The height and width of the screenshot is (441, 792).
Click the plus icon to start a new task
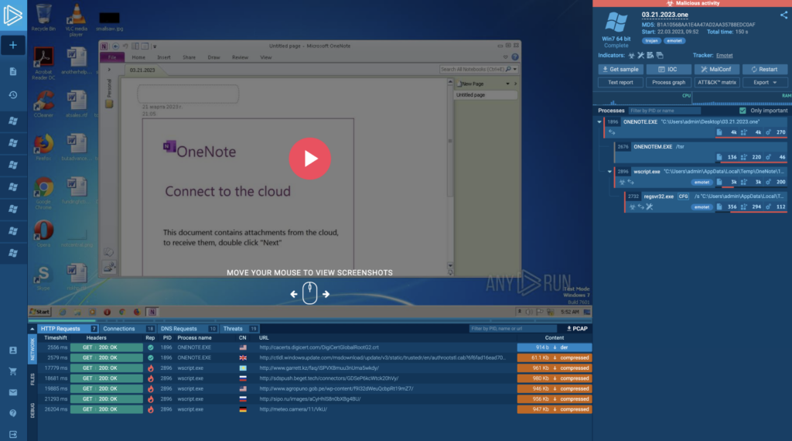tap(13, 45)
